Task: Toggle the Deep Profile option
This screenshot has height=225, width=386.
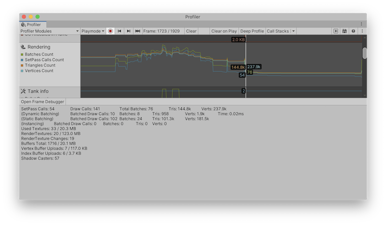Action: (x=252, y=31)
